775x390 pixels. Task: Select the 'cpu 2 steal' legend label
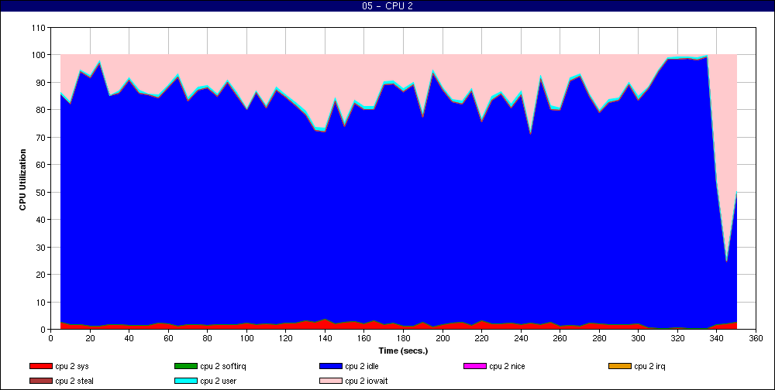point(74,381)
